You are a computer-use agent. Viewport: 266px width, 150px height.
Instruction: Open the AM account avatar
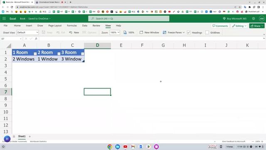coord(262,18)
